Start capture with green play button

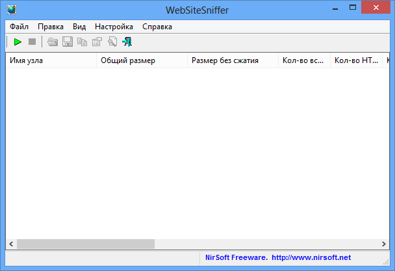(18, 42)
